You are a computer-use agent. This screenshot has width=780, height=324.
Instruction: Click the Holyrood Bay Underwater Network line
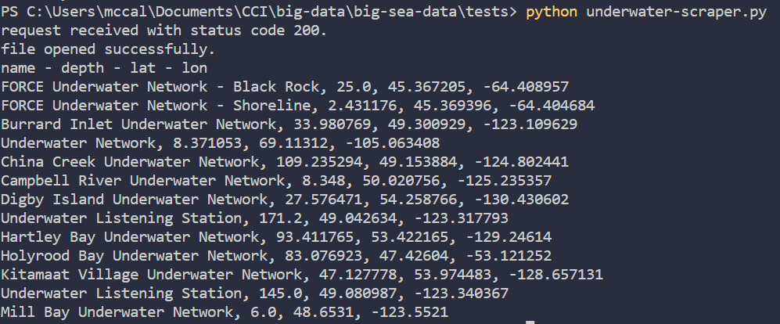[275, 256]
